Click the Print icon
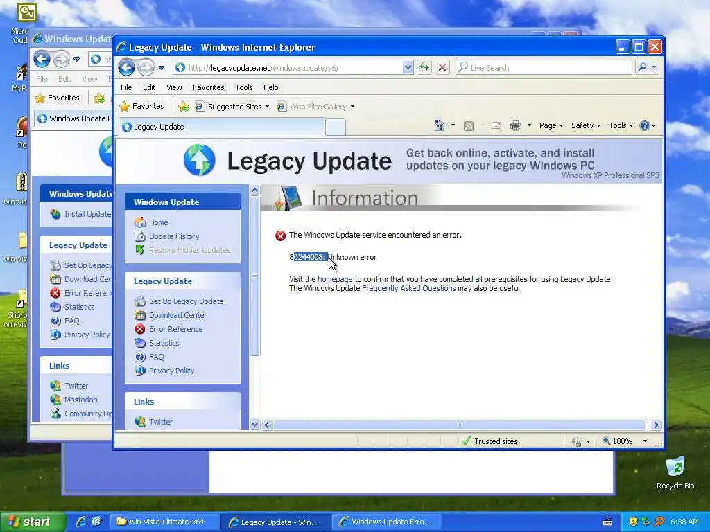This screenshot has width=710, height=532. (x=515, y=126)
